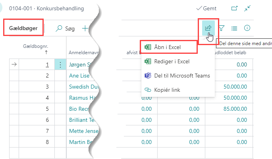Click the list view layout icon
This screenshot has height=159, width=272.
click(234, 28)
